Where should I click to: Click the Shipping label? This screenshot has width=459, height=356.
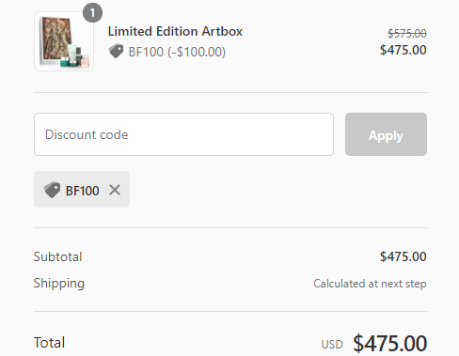(x=59, y=284)
